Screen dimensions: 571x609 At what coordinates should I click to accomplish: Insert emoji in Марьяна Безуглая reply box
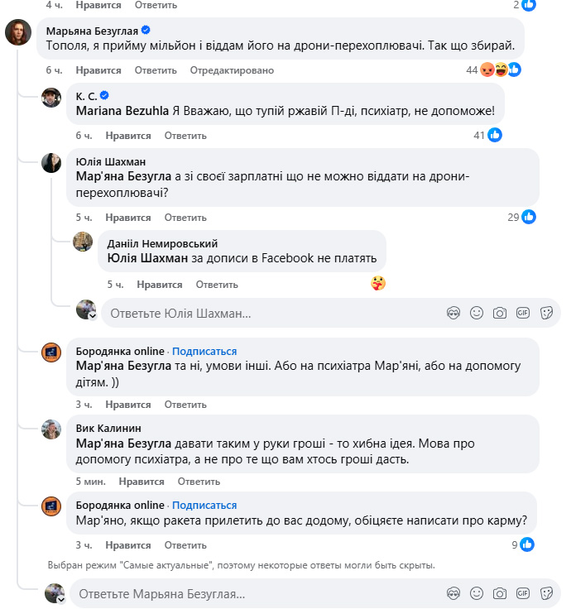coord(477,593)
